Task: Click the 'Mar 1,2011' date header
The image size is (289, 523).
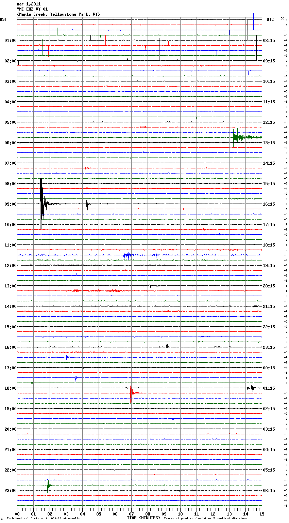Action: pyautogui.click(x=29, y=4)
